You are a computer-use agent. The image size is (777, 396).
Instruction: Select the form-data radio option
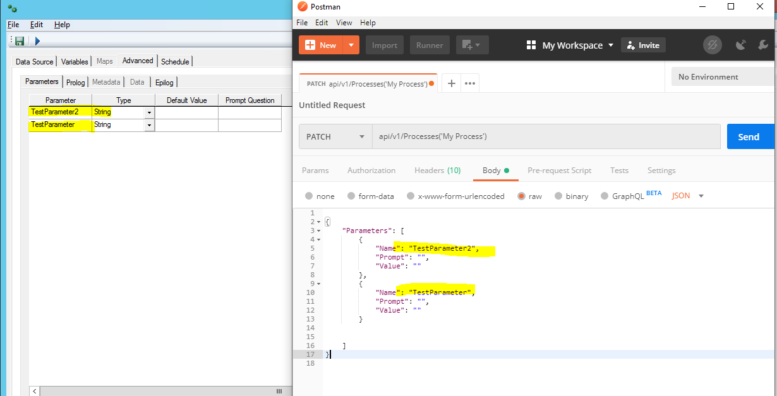click(x=352, y=196)
